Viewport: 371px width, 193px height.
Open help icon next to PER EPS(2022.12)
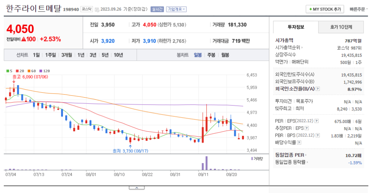pos(316,121)
